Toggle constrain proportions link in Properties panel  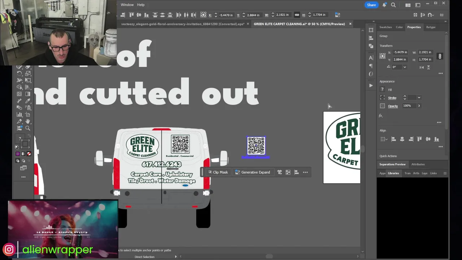pos(440,56)
